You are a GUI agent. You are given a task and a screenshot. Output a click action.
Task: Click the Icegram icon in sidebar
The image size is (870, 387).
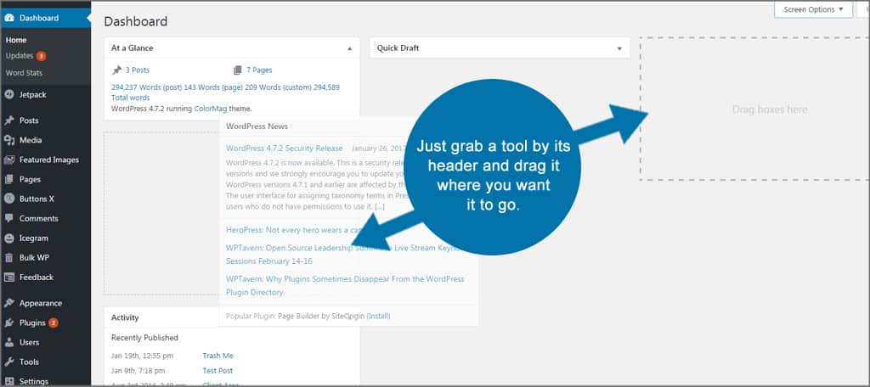coord(8,238)
